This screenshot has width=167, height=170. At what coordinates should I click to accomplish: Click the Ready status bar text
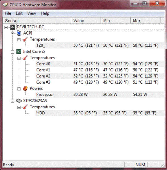[x=9, y=165]
